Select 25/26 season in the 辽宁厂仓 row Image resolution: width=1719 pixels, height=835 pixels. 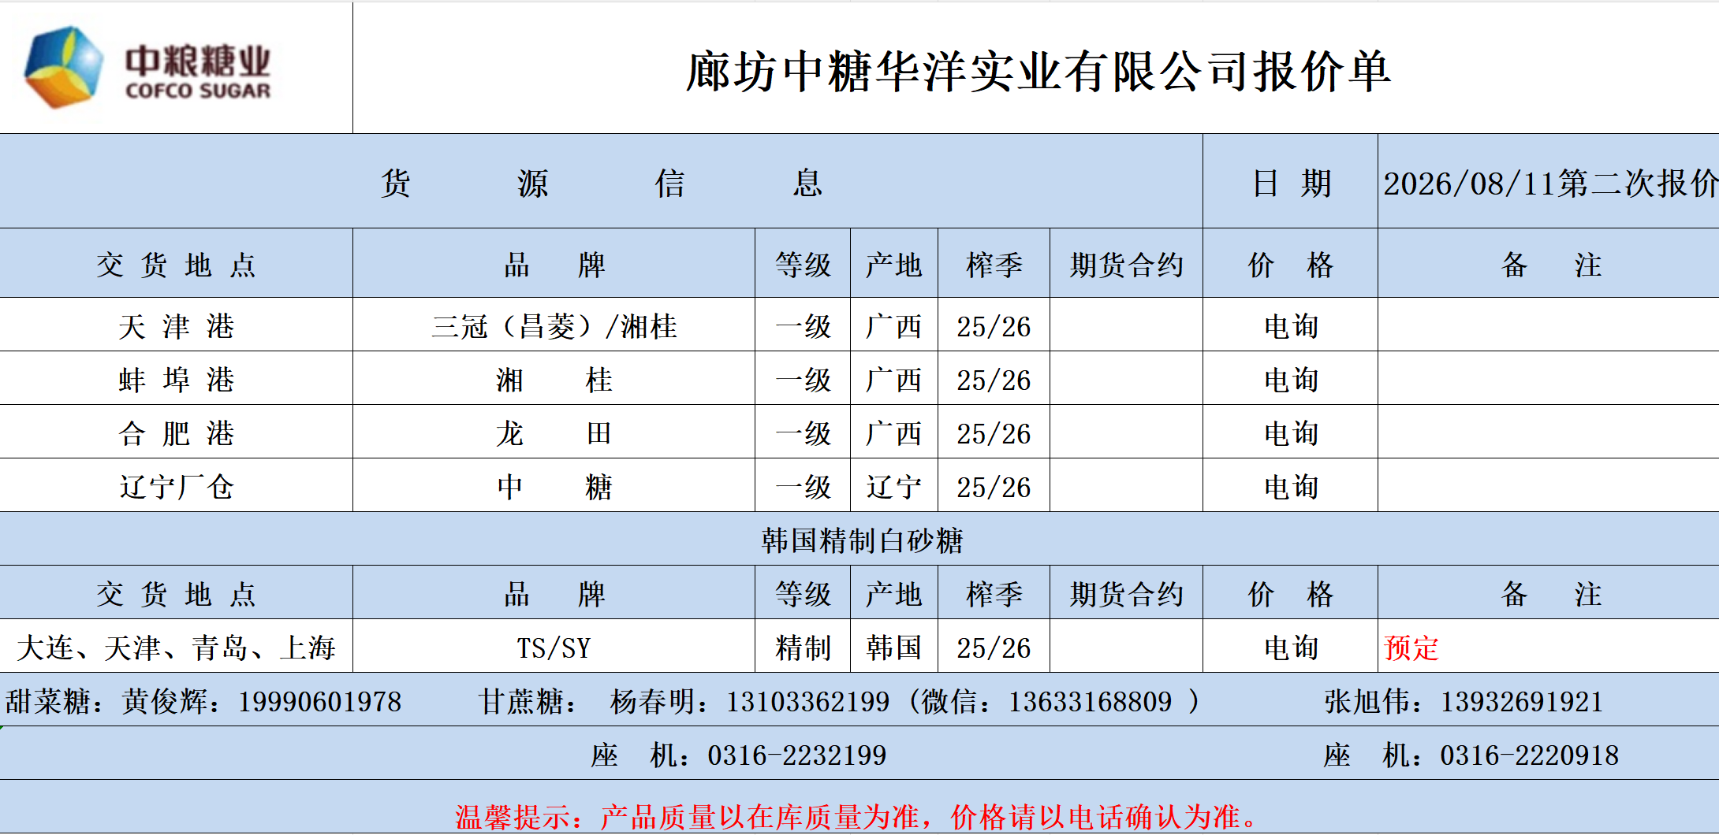point(994,487)
